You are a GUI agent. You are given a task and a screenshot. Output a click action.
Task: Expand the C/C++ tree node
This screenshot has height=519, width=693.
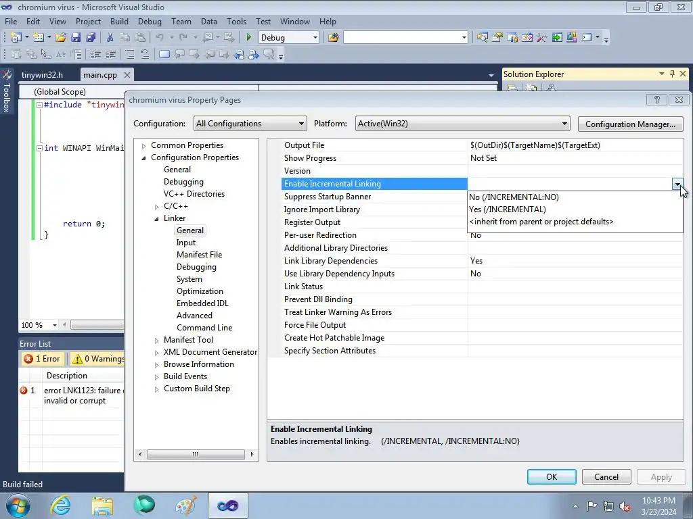(x=156, y=207)
